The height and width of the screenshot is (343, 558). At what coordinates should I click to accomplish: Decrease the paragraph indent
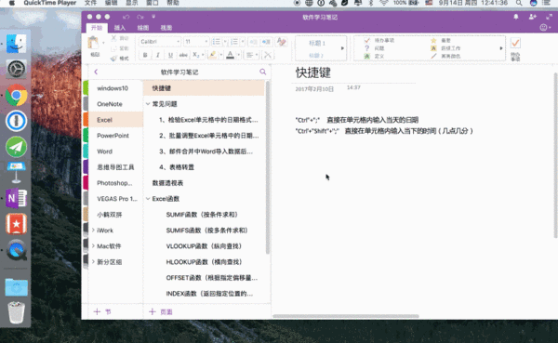[x=253, y=42]
